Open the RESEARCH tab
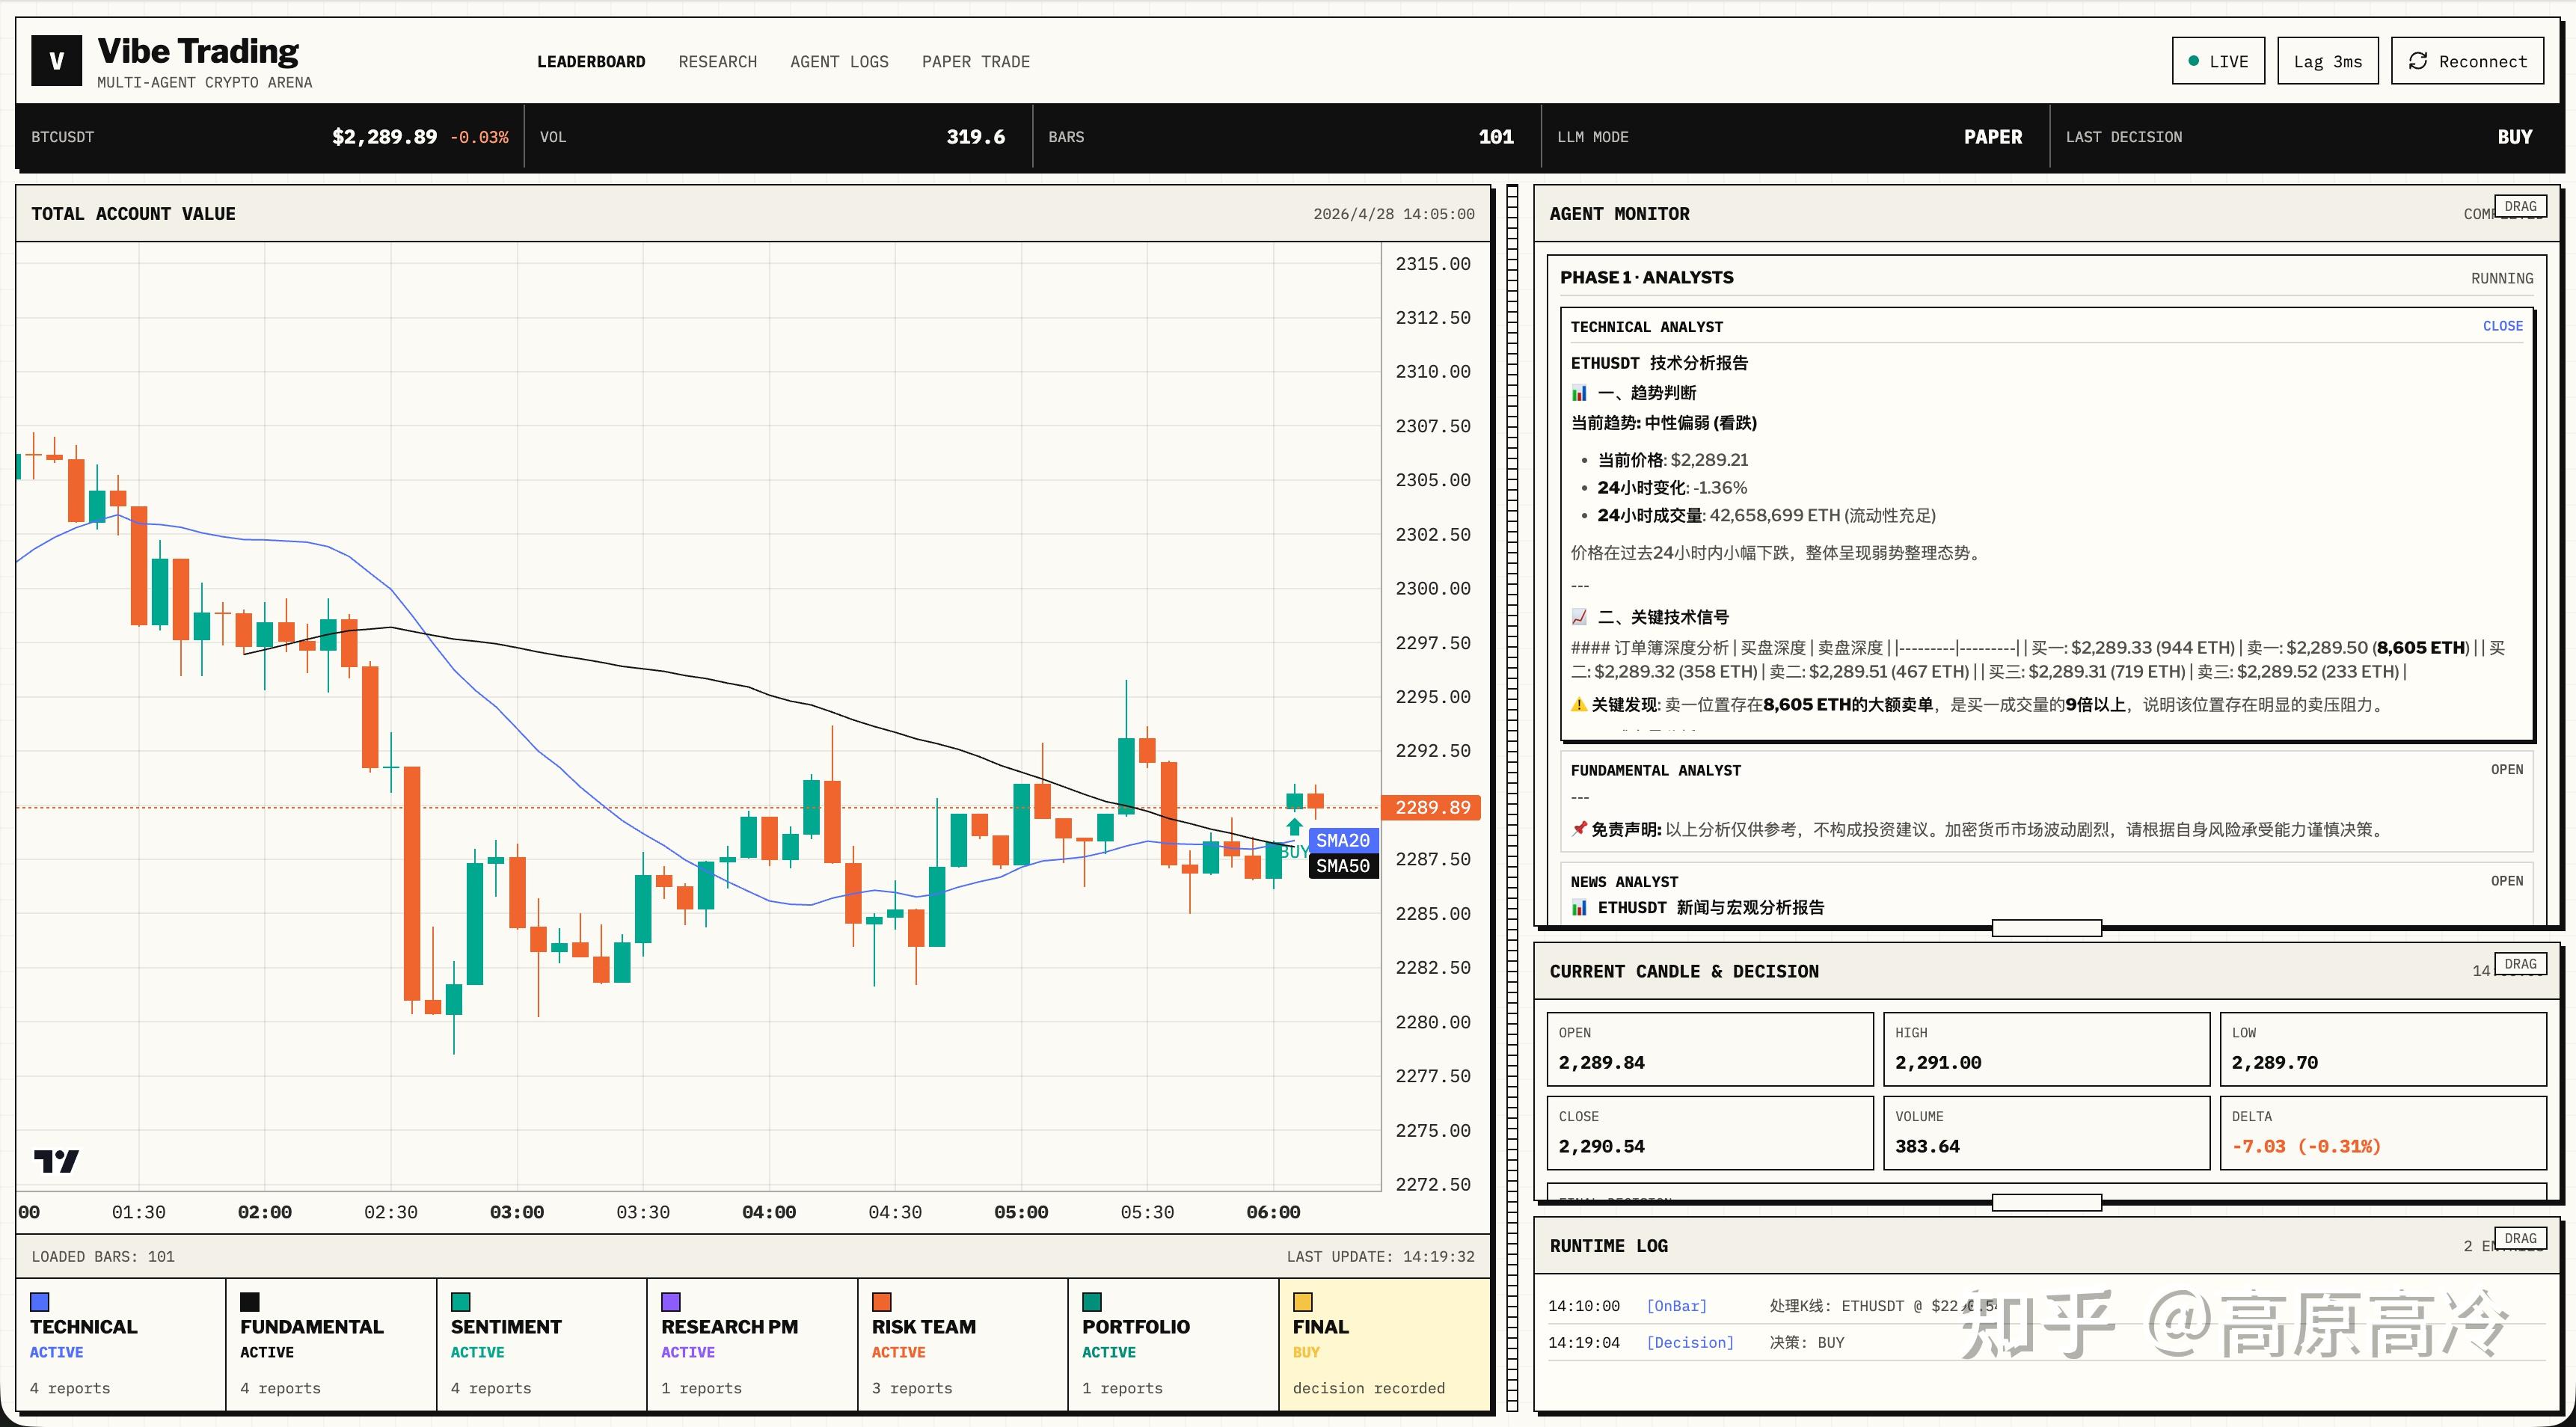Image resolution: width=2576 pixels, height=1427 pixels. [717, 62]
